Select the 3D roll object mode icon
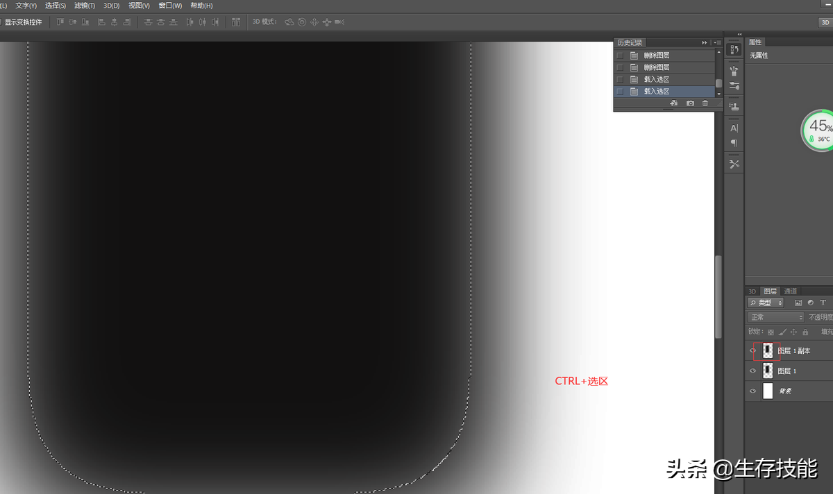 302,22
